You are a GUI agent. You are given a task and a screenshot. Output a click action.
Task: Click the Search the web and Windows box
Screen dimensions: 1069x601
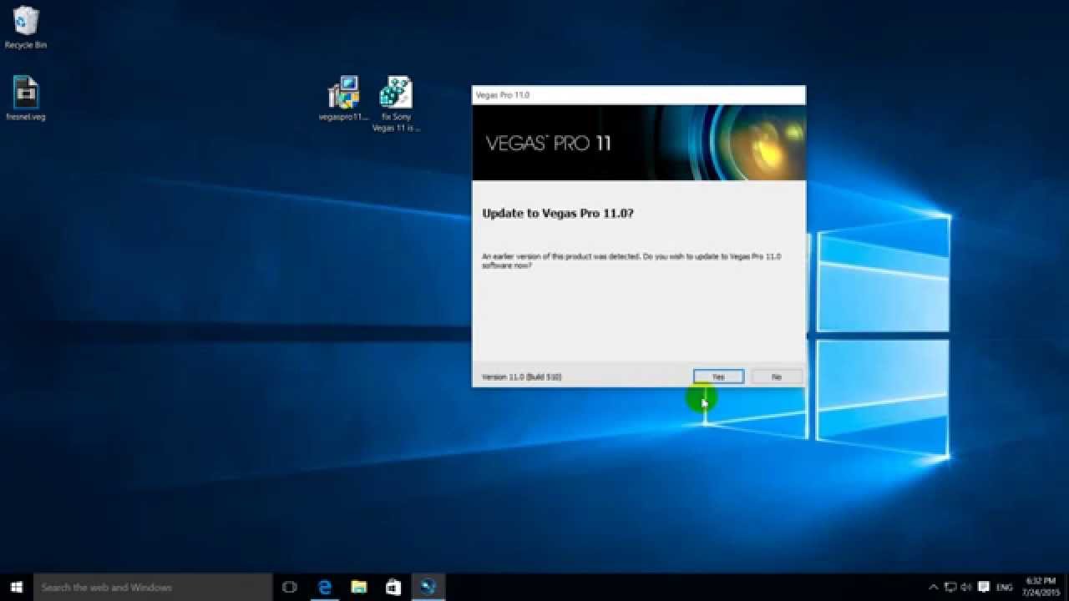[x=153, y=587]
